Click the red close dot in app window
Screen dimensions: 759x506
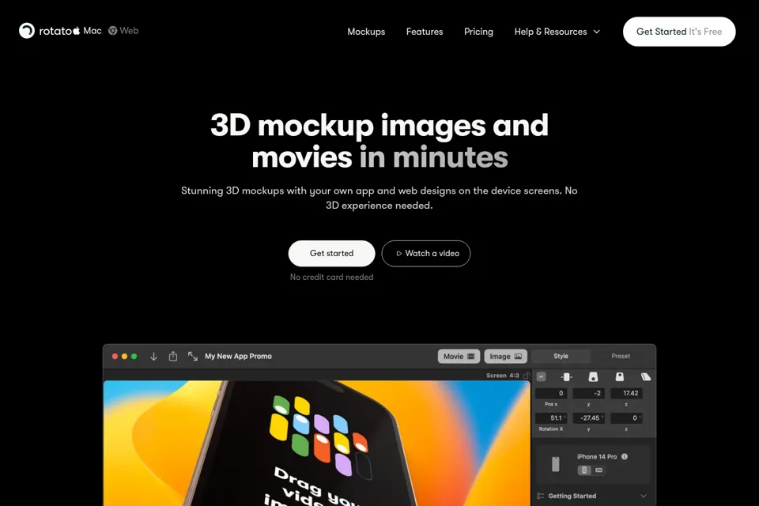click(115, 357)
